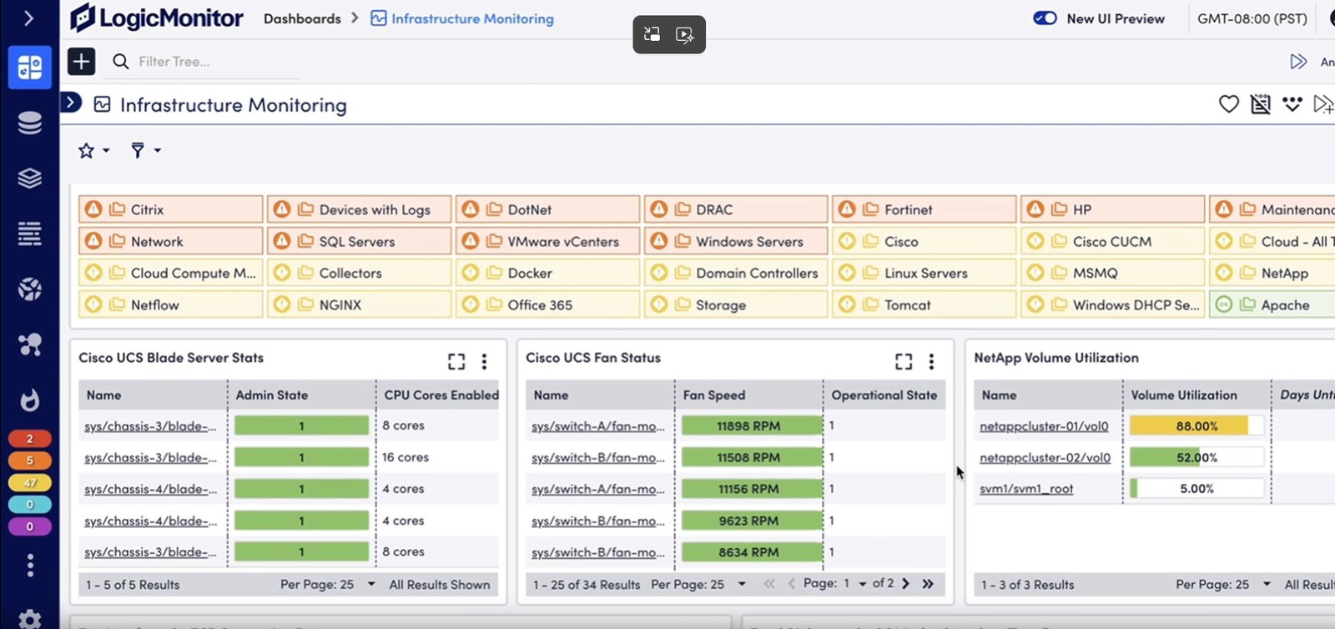The height and width of the screenshot is (629, 1335).
Task: Toggle the New UI Preview switch
Action: pyautogui.click(x=1045, y=18)
